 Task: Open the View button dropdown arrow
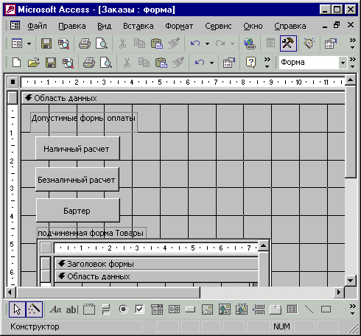coord(29,44)
